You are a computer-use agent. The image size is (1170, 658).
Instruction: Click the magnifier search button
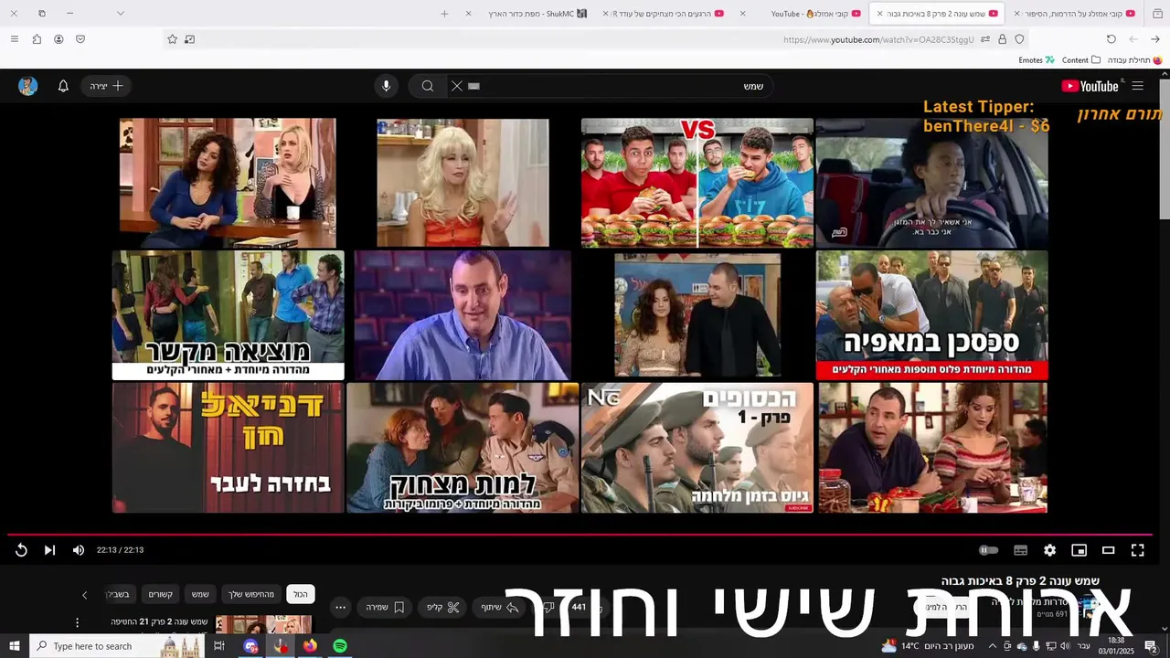427,86
